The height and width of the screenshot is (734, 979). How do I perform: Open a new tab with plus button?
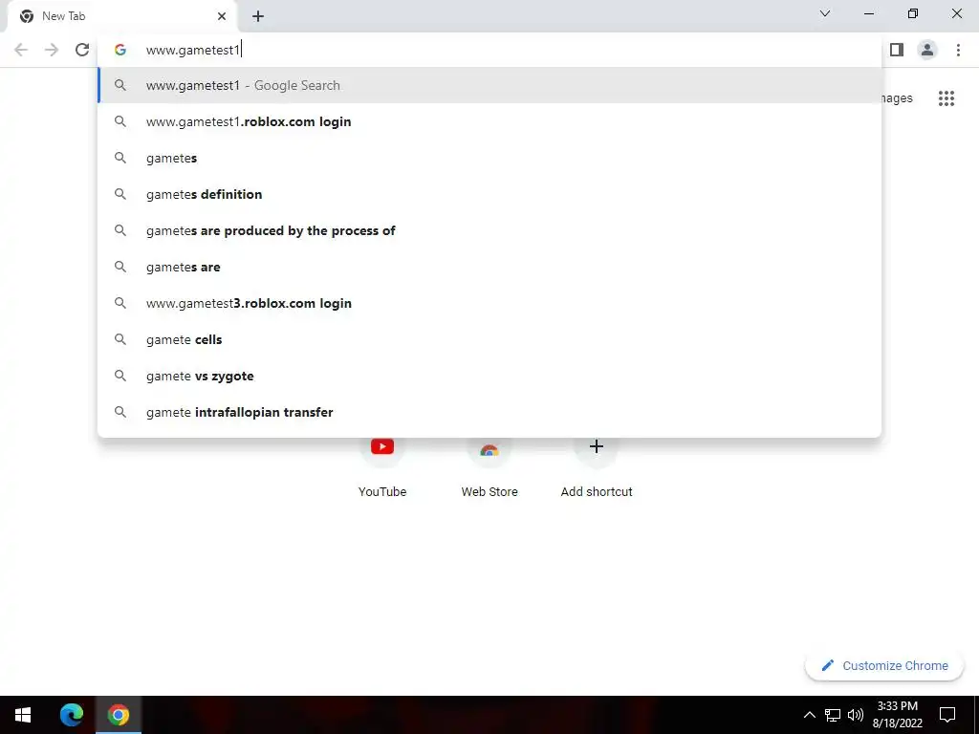(258, 16)
